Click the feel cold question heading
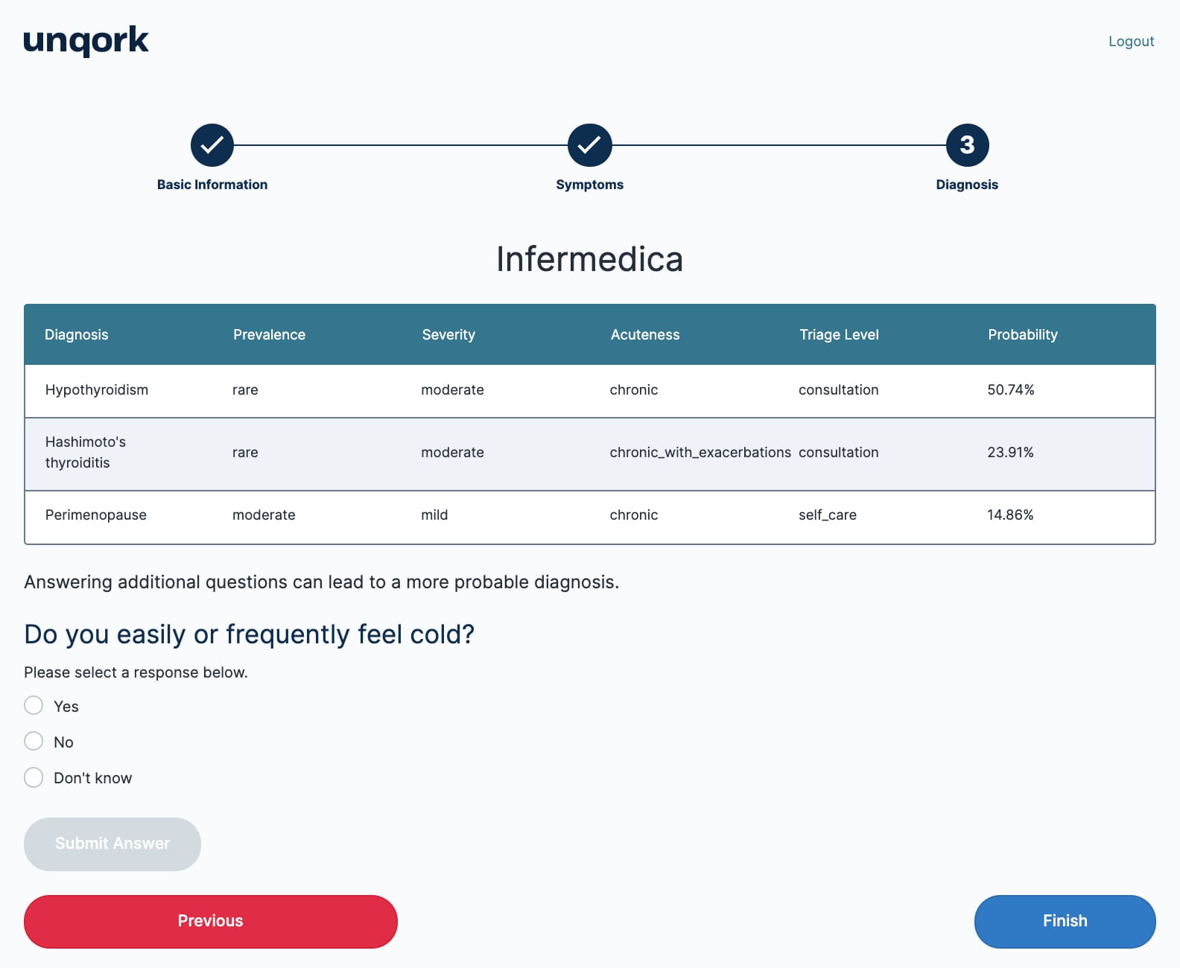This screenshot has height=968, width=1180. (250, 634)
